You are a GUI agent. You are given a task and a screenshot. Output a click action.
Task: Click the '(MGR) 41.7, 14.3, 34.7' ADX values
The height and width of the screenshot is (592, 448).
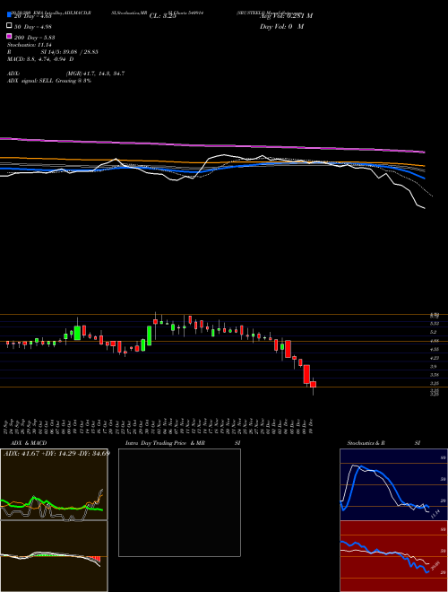tap(95, 74)
